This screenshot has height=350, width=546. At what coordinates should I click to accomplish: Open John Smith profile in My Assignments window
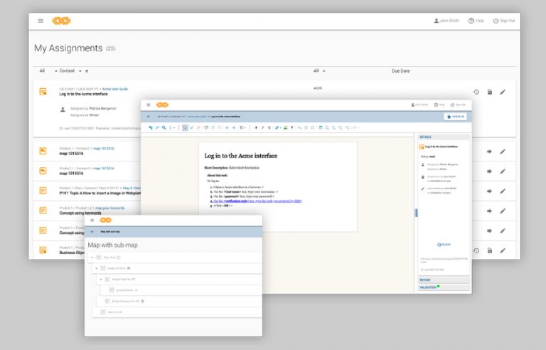pyautogui.click(x=446, y=21)
